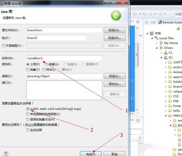
Task: Select the public (P) modifier radio
Action: 28,64
